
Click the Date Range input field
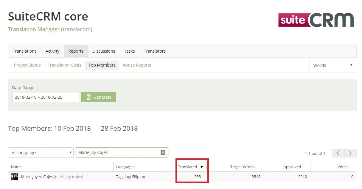pyautogui.click(x=46, y=97)
